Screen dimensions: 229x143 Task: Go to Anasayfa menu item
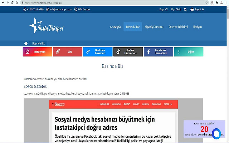click(115, 27)
